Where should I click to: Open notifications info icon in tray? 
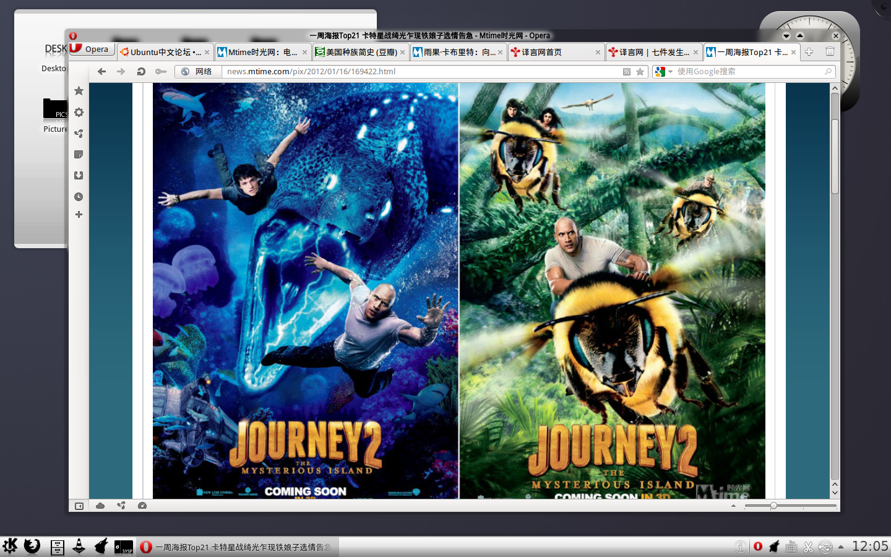[740, 547]
